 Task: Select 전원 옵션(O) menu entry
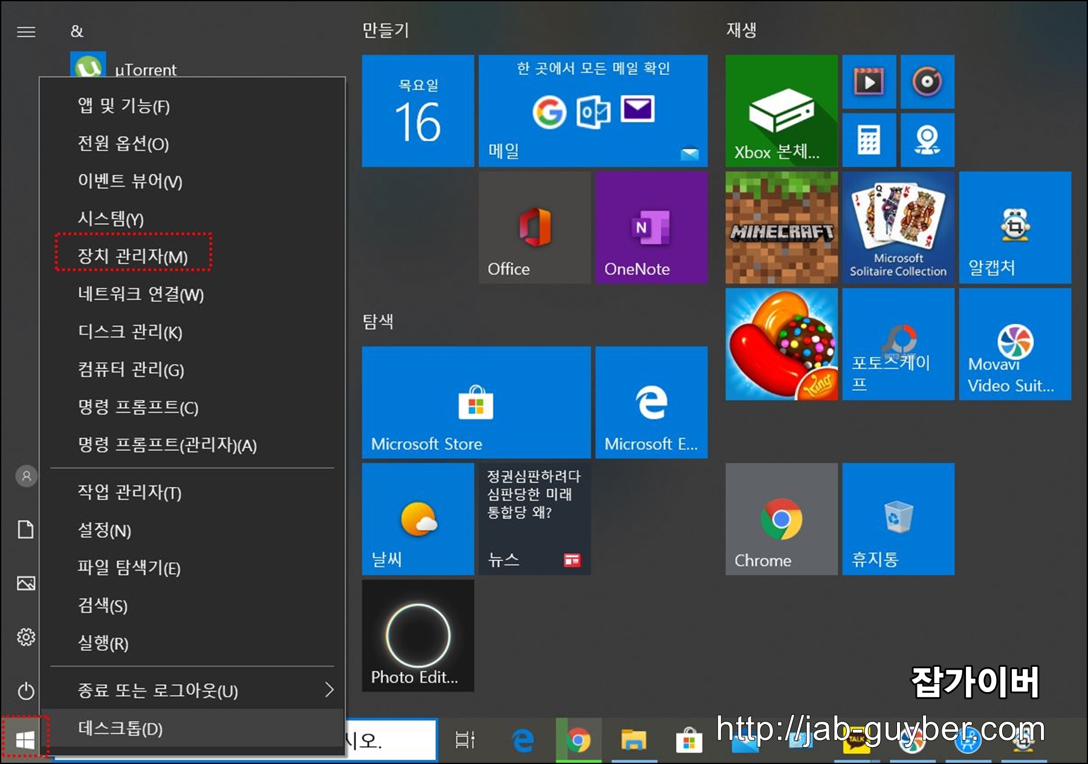point(193,143)
